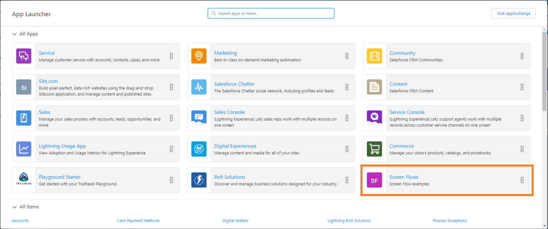Image resolution: width=548 pixels, height=229 pixels.
Task: Open the Service app icon
Action: [24, 56]
